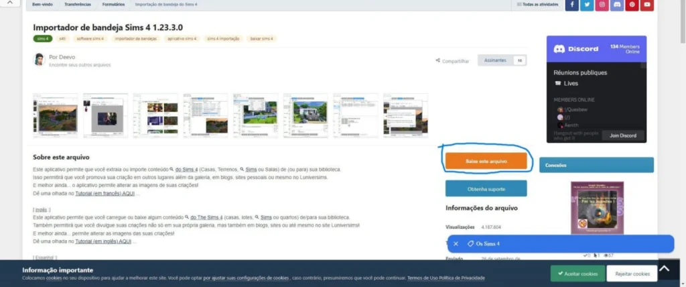Close the Os Sims 4 notification
This screenshot has height=287, width=686.
click(x=456, y=243)
